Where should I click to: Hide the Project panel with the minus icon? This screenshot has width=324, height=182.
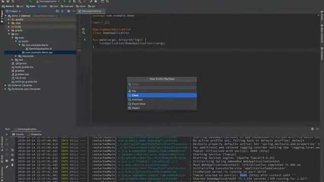coord(74,11)
